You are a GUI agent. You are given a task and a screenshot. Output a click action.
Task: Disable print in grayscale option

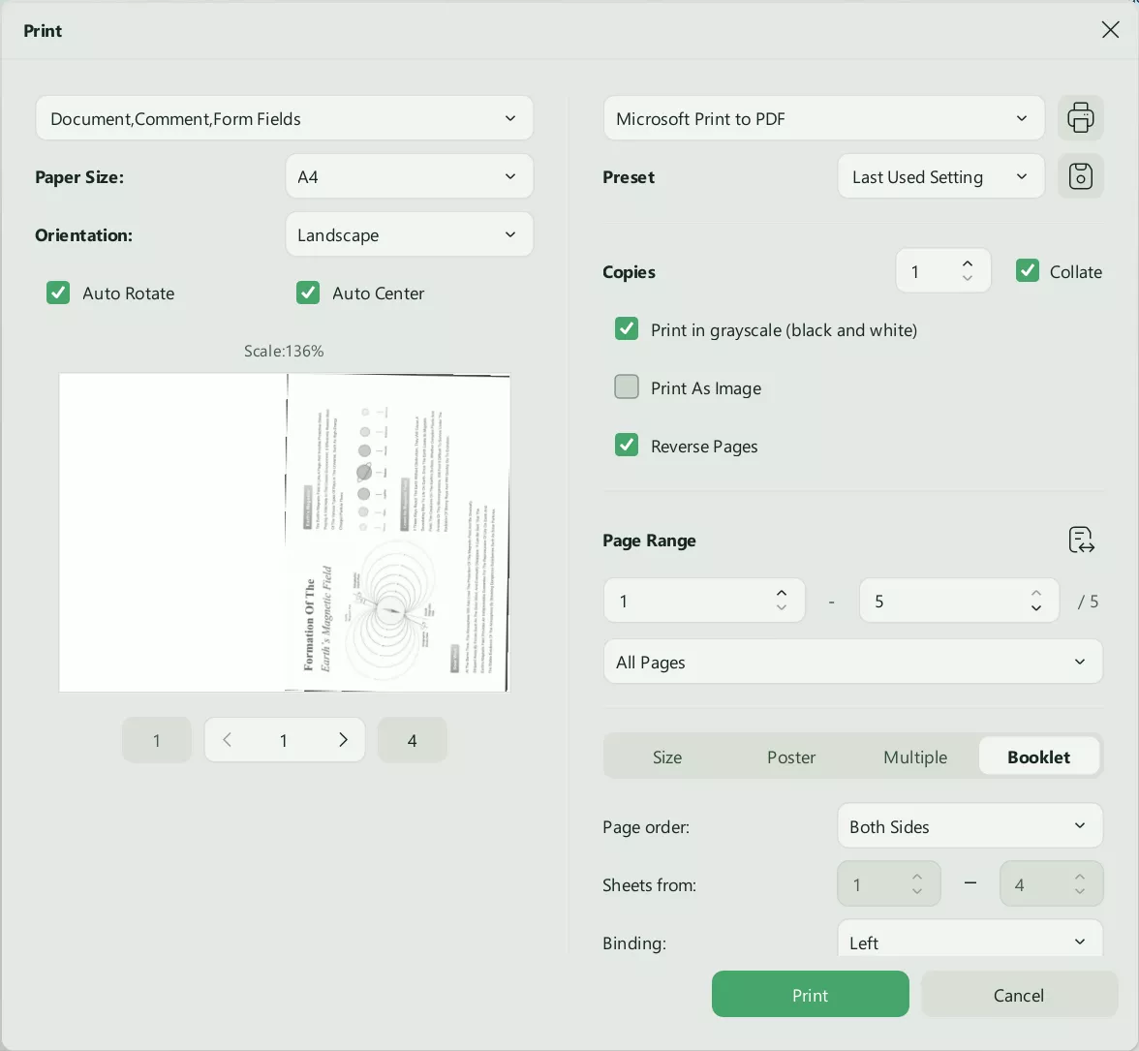(626, 328)
